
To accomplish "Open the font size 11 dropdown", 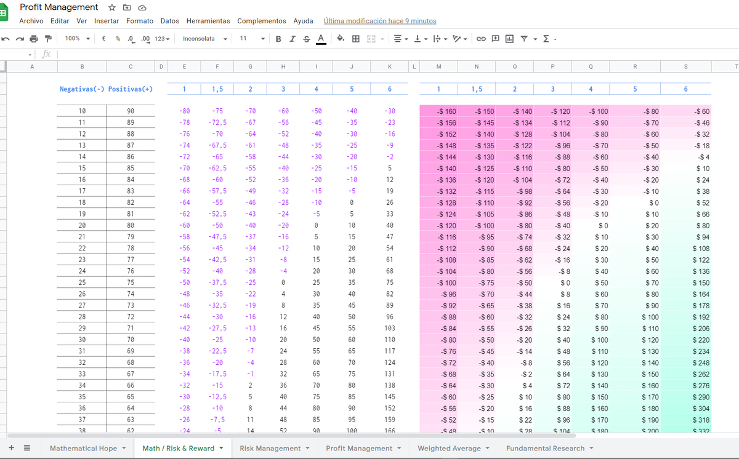I will 252,39.
